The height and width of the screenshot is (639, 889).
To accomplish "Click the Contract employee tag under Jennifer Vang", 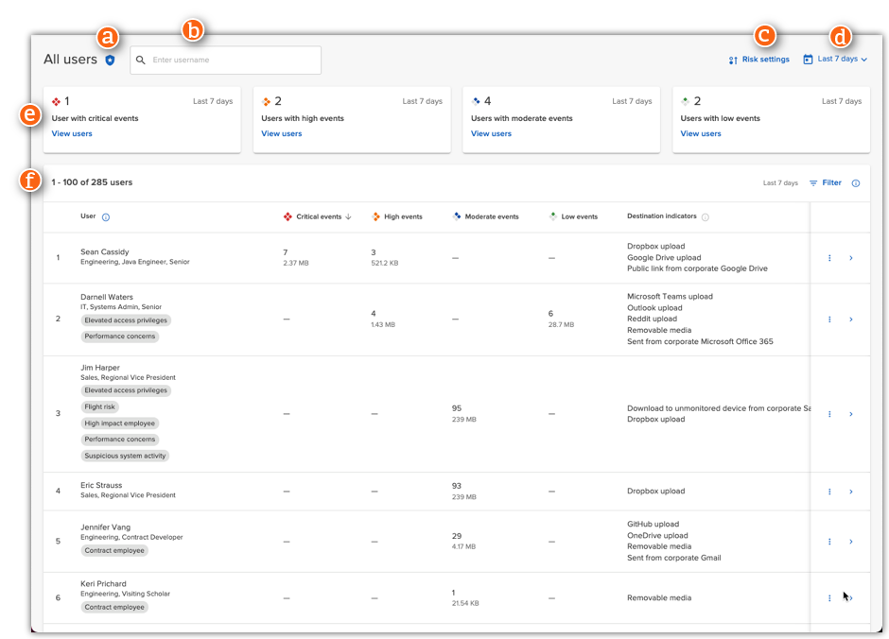I will (114, 550).
